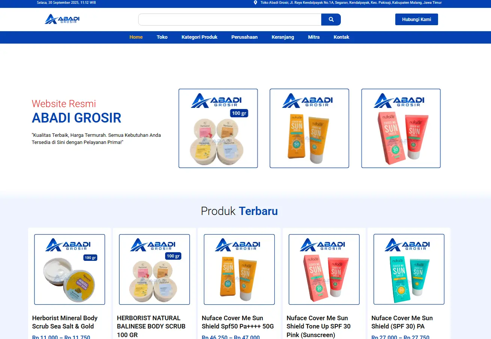Open the Keranjang shopping cart page
Screen dimensions: 491x339
(x=283, y=37)
